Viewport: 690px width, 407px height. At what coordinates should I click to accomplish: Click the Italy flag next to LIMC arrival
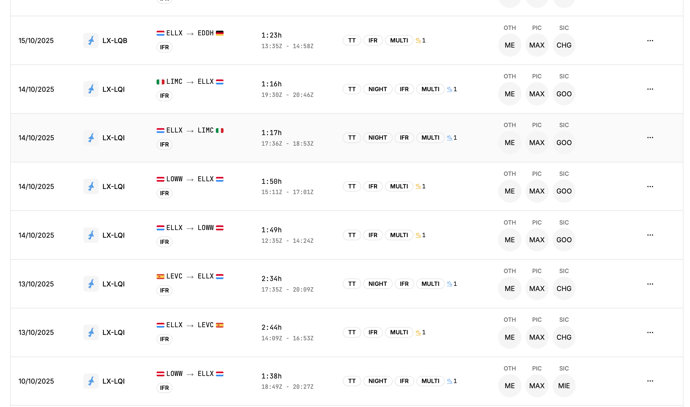pos(220,130)
